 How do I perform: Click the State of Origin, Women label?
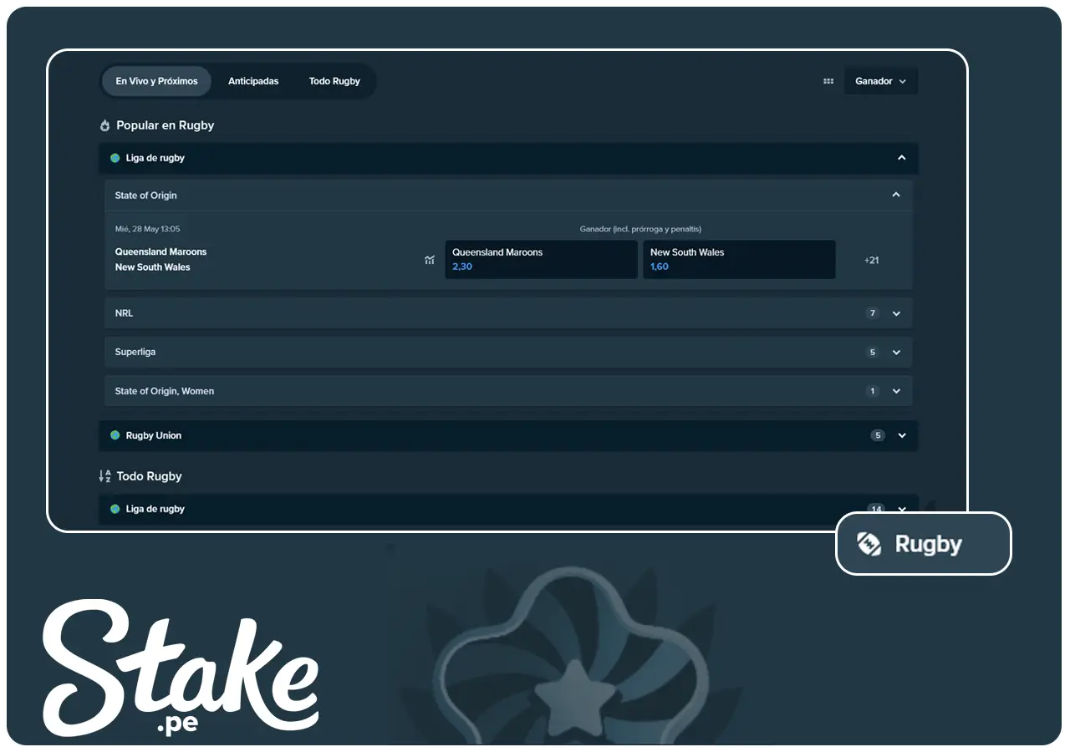[165, 391]
